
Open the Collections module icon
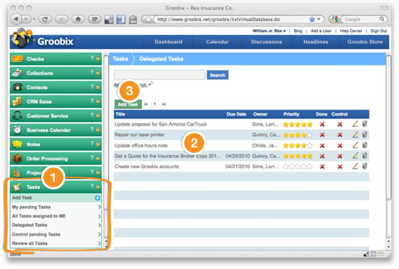17,73
